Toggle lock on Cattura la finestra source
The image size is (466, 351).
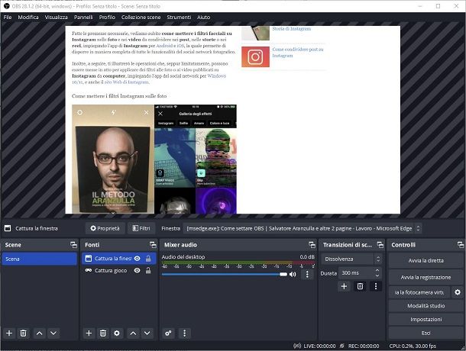click(x=148, y=259)
